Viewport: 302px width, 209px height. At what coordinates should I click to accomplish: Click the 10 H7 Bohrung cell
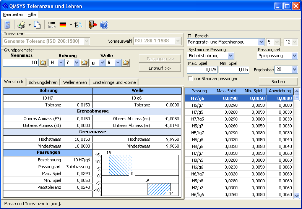click(48, 98)
